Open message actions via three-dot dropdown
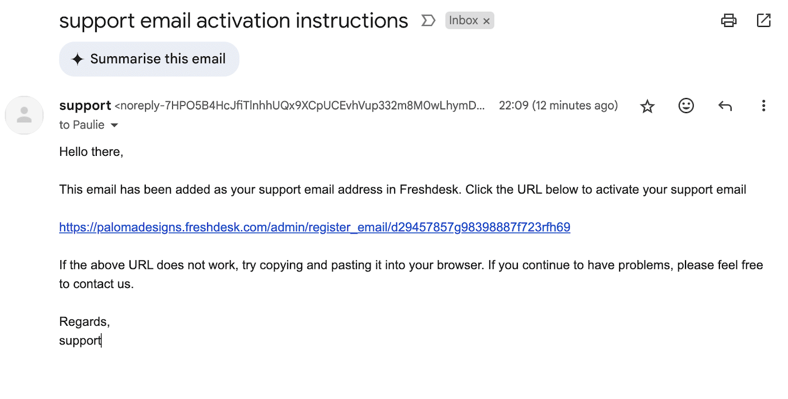The width and height of the screenshot is (788, 399). [x=763, y=106]
